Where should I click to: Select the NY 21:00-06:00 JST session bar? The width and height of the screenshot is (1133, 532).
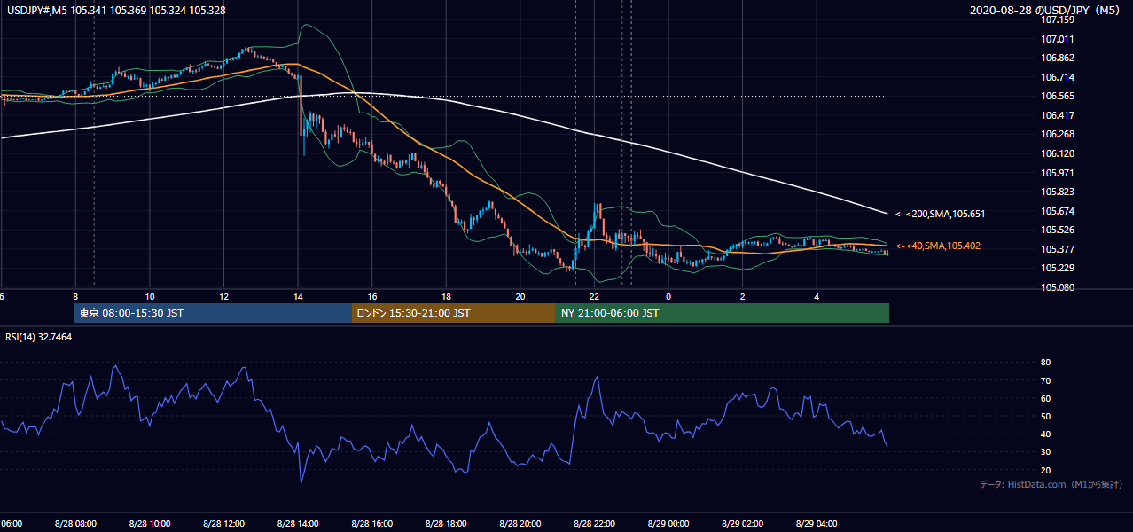723,313
